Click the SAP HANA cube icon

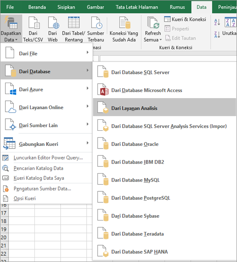(103, 251)
